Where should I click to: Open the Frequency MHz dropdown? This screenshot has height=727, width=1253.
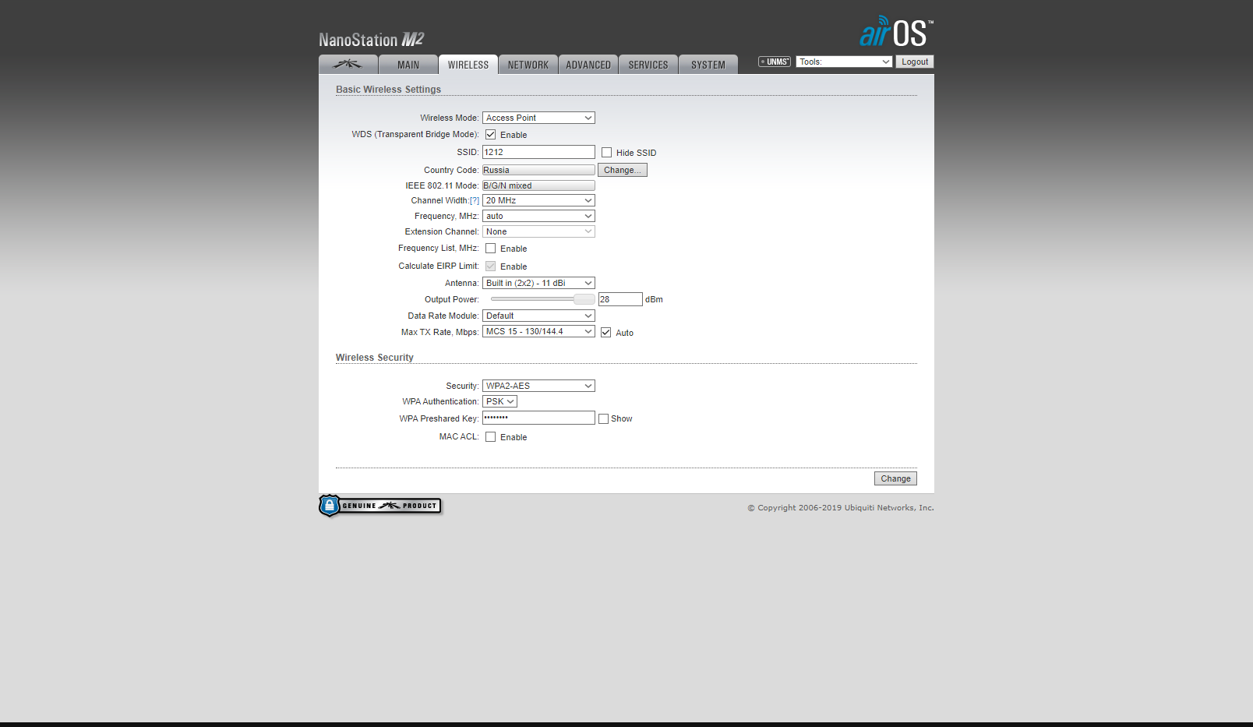538,216
